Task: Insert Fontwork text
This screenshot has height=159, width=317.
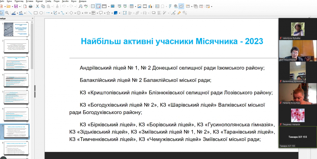Action: [170, 7]
